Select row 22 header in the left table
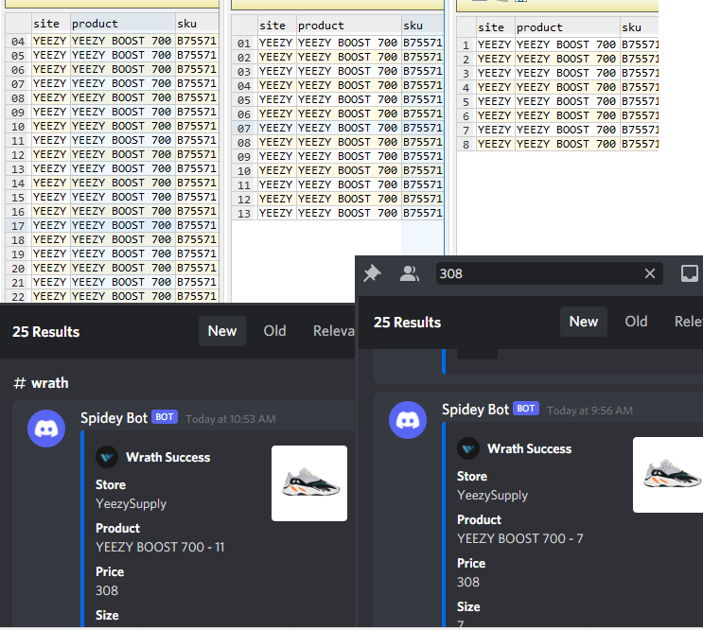The image size is (703, 630). [18, 296]
